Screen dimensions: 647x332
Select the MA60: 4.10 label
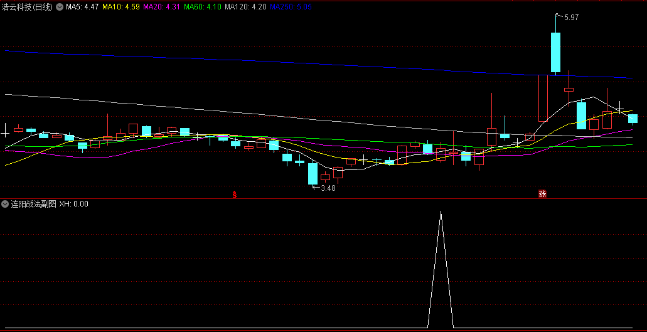coord(202,7)
